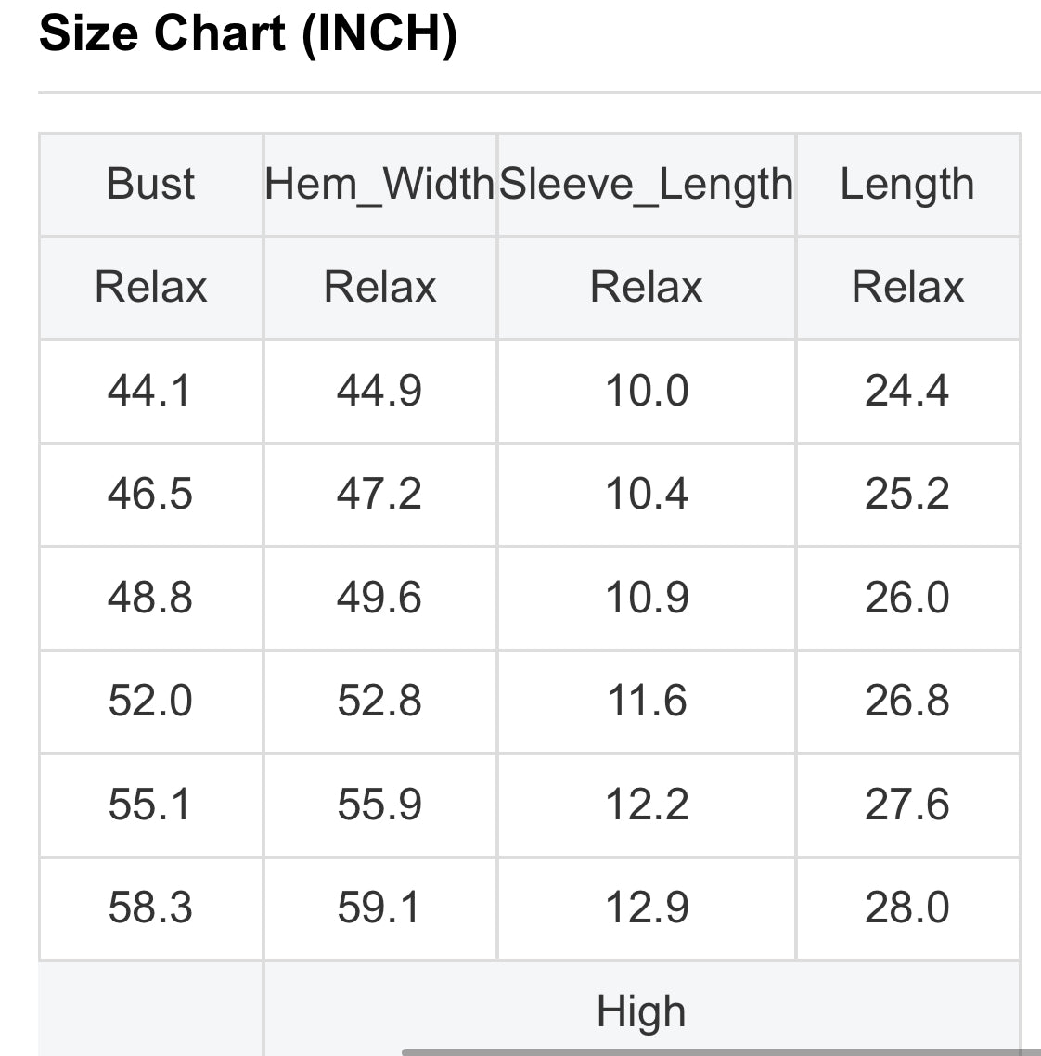Click the 26.8 length cell
Viewport: 1041px width, 1056px height.
click(x=907, y=701)
